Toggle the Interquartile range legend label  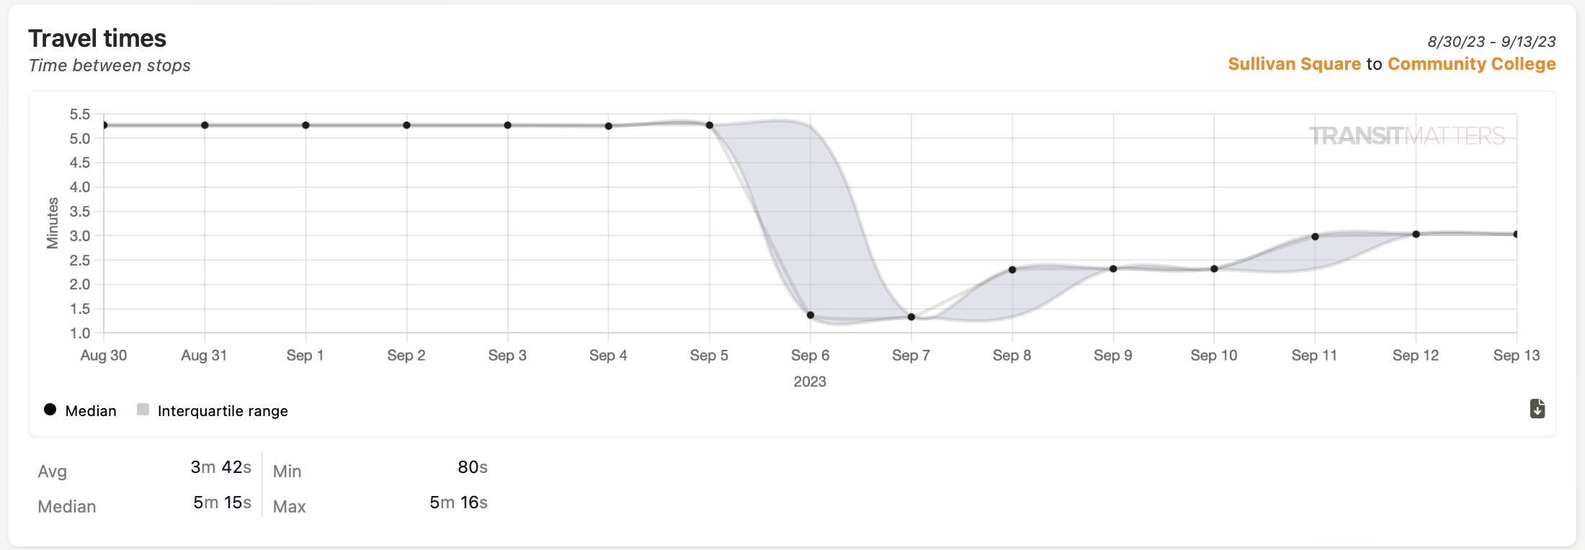[223, 411]
